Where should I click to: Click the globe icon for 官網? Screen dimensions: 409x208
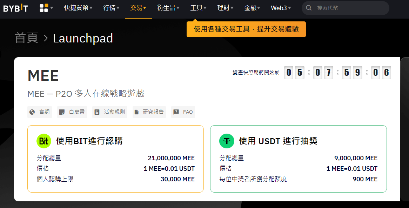click(x=32, y=112)
